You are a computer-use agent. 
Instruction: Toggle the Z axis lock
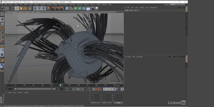click(x=43, y=8)
